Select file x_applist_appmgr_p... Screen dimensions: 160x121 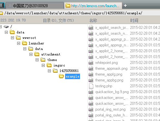click(x=112, y=39)
